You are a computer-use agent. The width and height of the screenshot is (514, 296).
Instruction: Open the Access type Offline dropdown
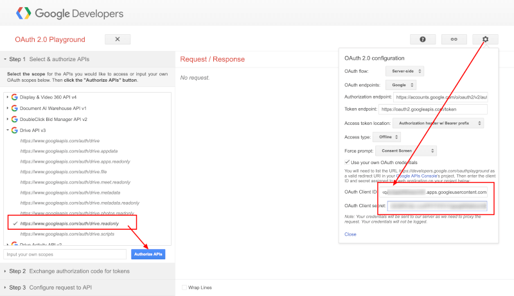point(387,137)
